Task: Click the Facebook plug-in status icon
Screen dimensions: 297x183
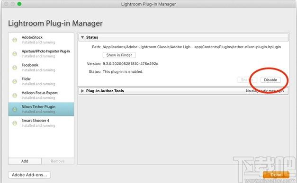Action: [15, 68]
